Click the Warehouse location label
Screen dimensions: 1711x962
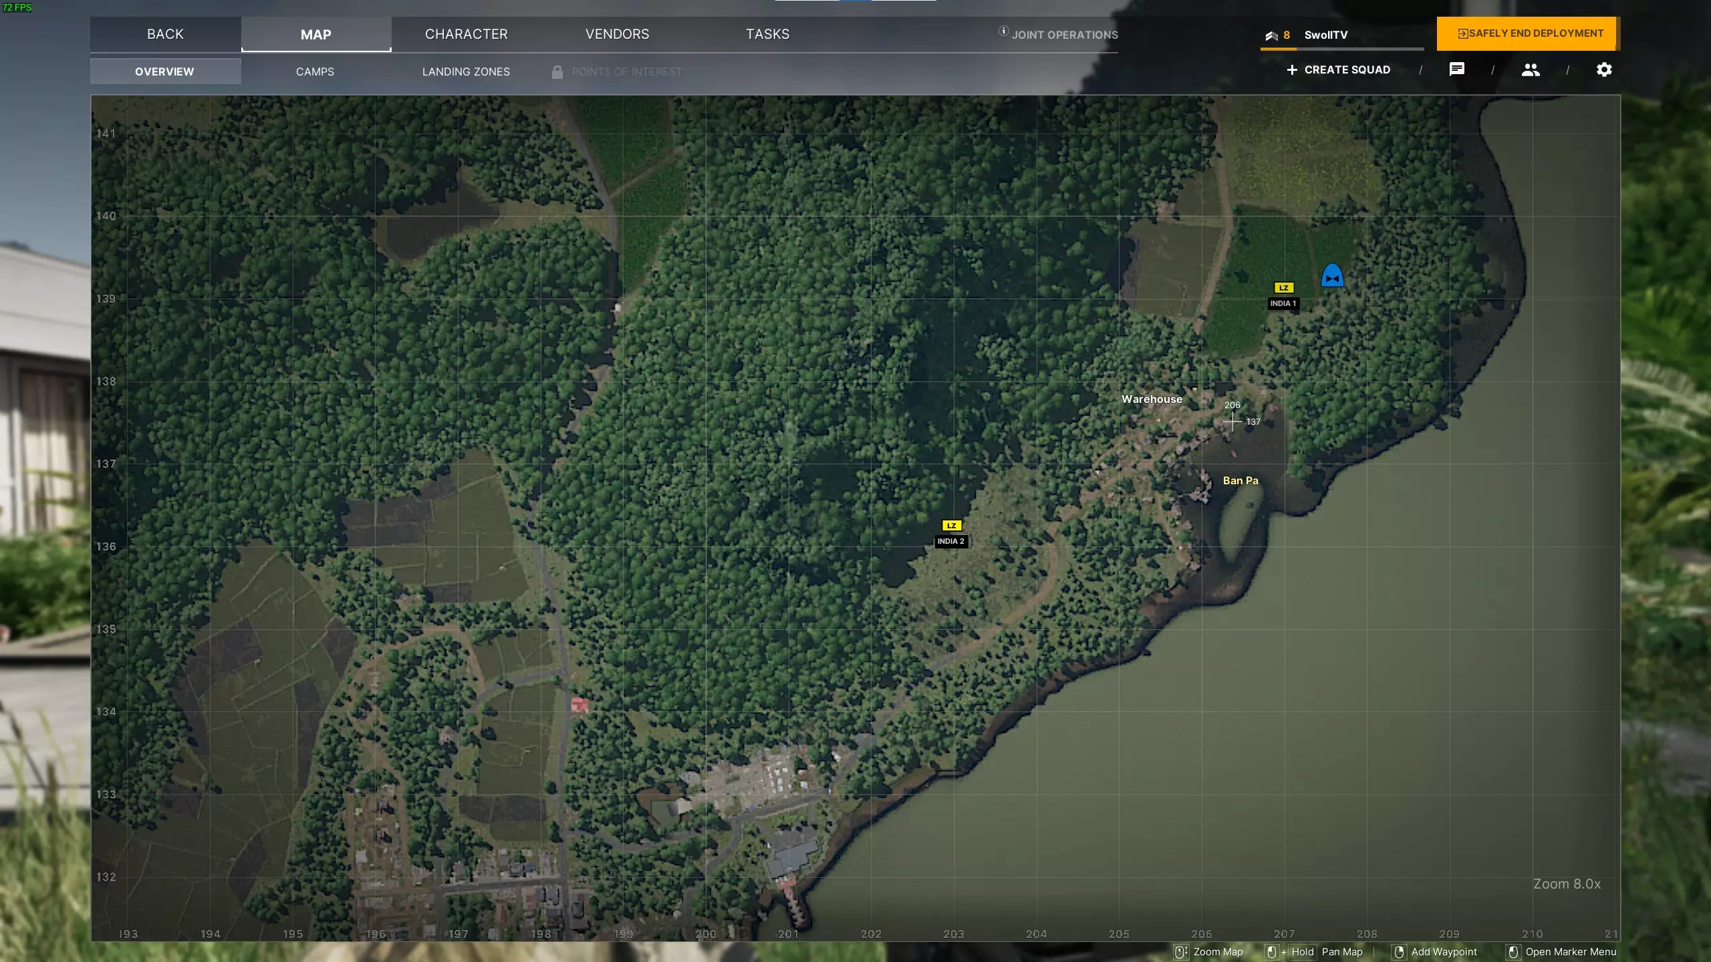1152,399
